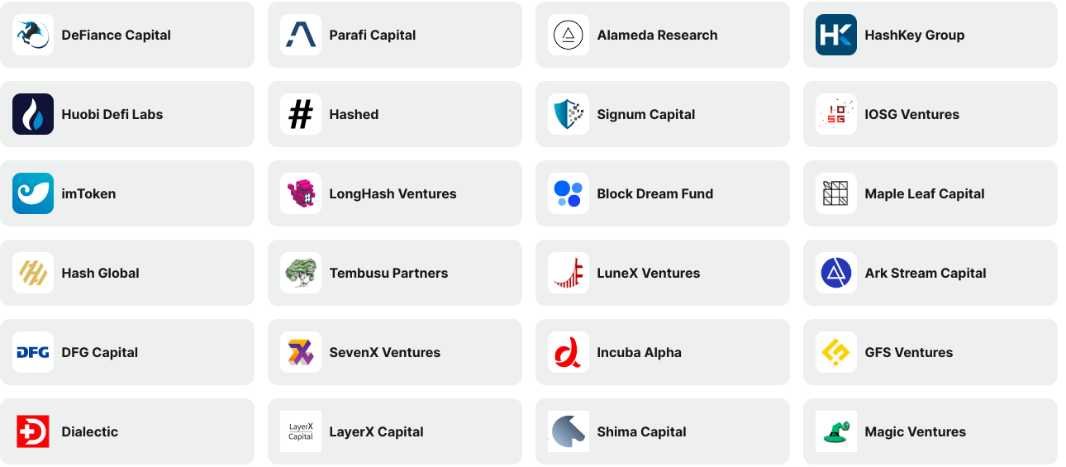1066x467 pixels.
Task: Select the Hash Global investor card
Action: point(127,273)
